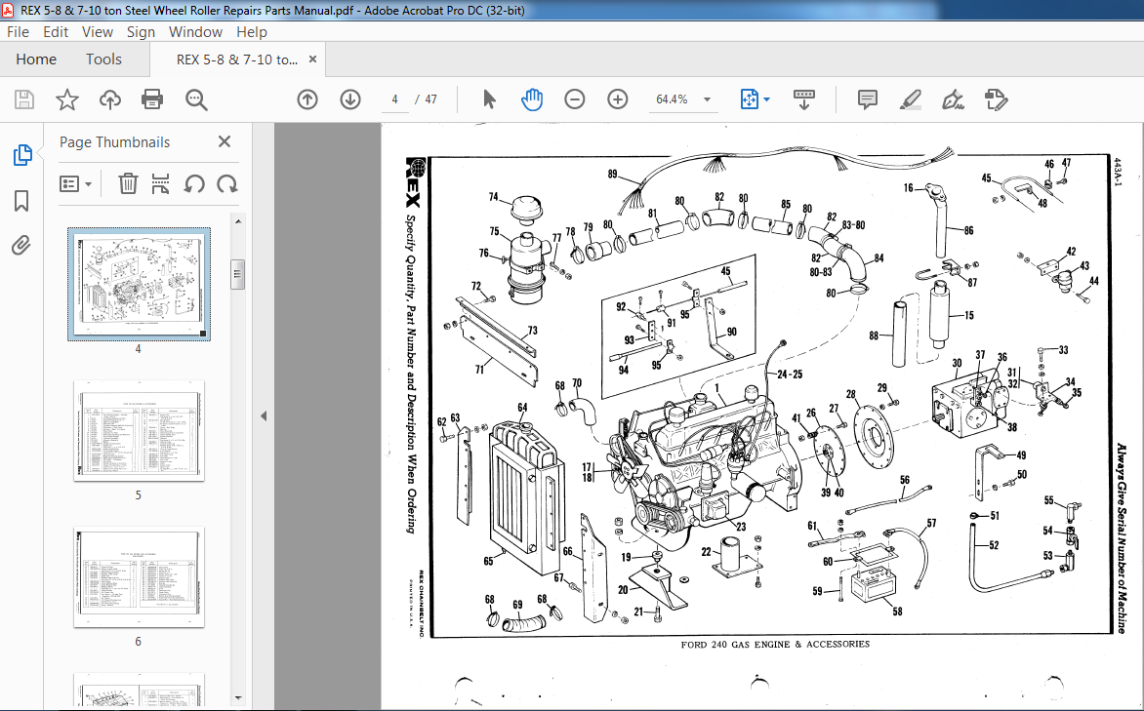Close the REX document tab

tap(313, 59)
